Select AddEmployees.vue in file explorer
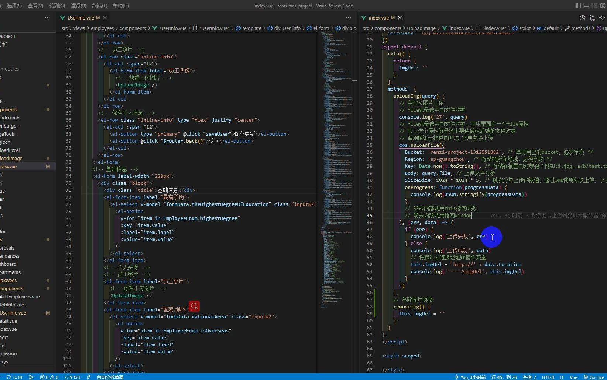Image resolution: width=607 pixels, height=380 pixels. tap(20, 296)
